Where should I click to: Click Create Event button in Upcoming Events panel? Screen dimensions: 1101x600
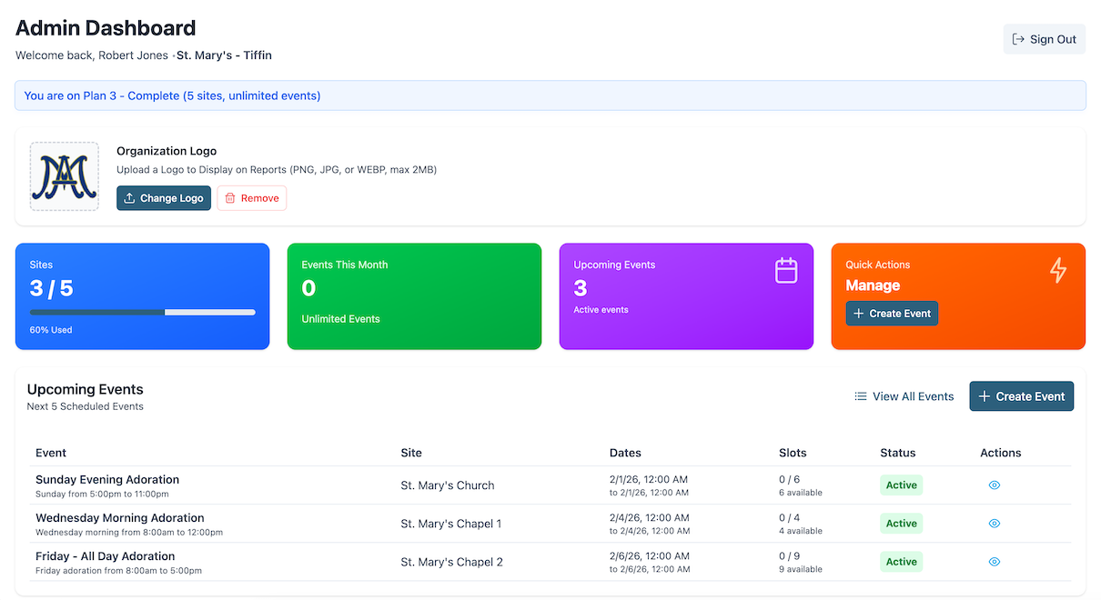click(1021, 396)
